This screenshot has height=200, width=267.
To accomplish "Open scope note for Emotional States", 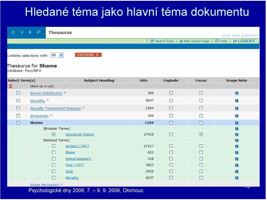I will (x=237, y=135).
